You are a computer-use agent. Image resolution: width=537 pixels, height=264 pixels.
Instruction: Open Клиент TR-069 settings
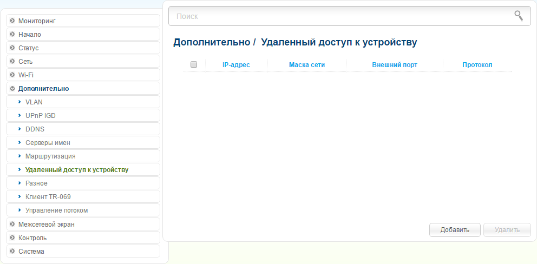48,196
